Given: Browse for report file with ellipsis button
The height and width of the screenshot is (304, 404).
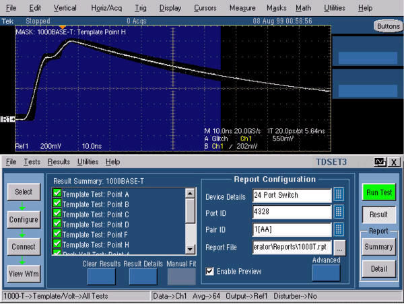Looking at the screenshot, I should pyautogui.click(x=339, y=248).
